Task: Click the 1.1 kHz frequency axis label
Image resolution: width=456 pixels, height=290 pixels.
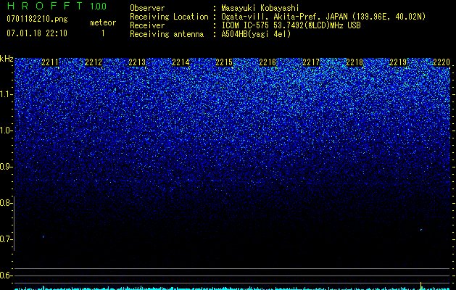Action: (6, 94)
